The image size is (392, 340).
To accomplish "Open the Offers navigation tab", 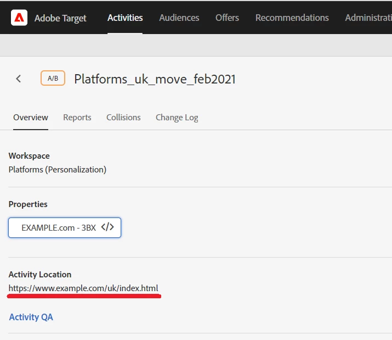I will click(x=227, y=18).
